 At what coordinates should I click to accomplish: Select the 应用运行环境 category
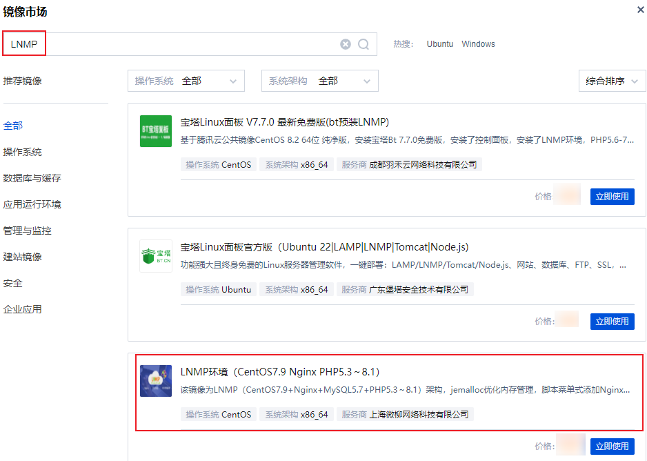pos(32,204)
